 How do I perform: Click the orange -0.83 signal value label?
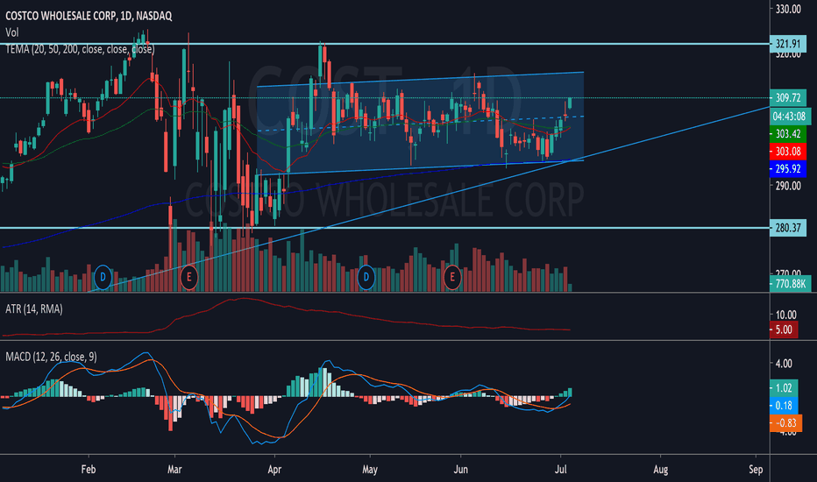(785, 422)
